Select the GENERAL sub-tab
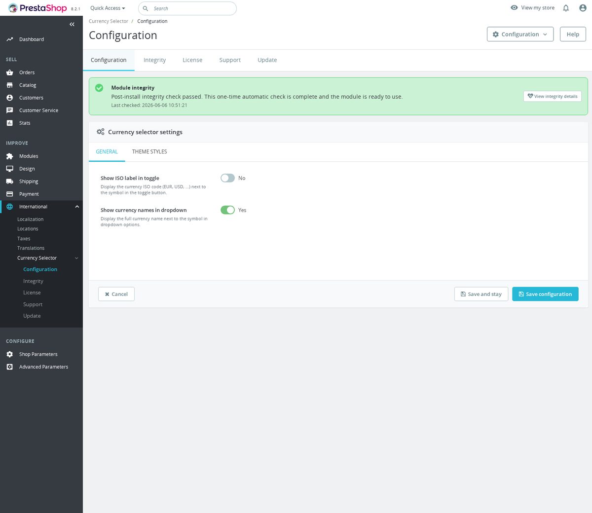Viewport: 592px width, 513px height. pyautogui.click(x=107, y=152)
